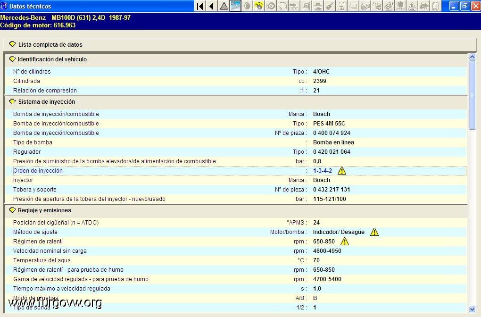Select the Posición del cigüeñal label
Screen dimensions: 481x317
point(56,223)
